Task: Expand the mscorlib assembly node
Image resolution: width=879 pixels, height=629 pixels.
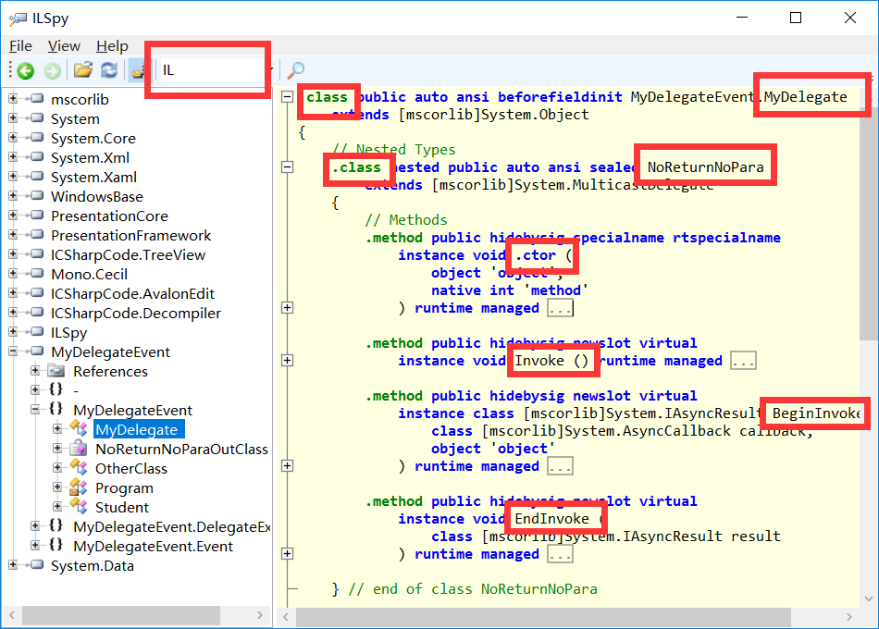Action: point(13,99)
